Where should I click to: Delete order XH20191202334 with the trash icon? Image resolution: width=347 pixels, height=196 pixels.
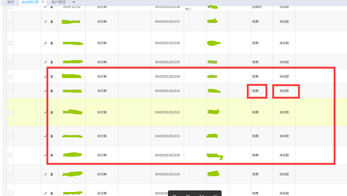52,76
